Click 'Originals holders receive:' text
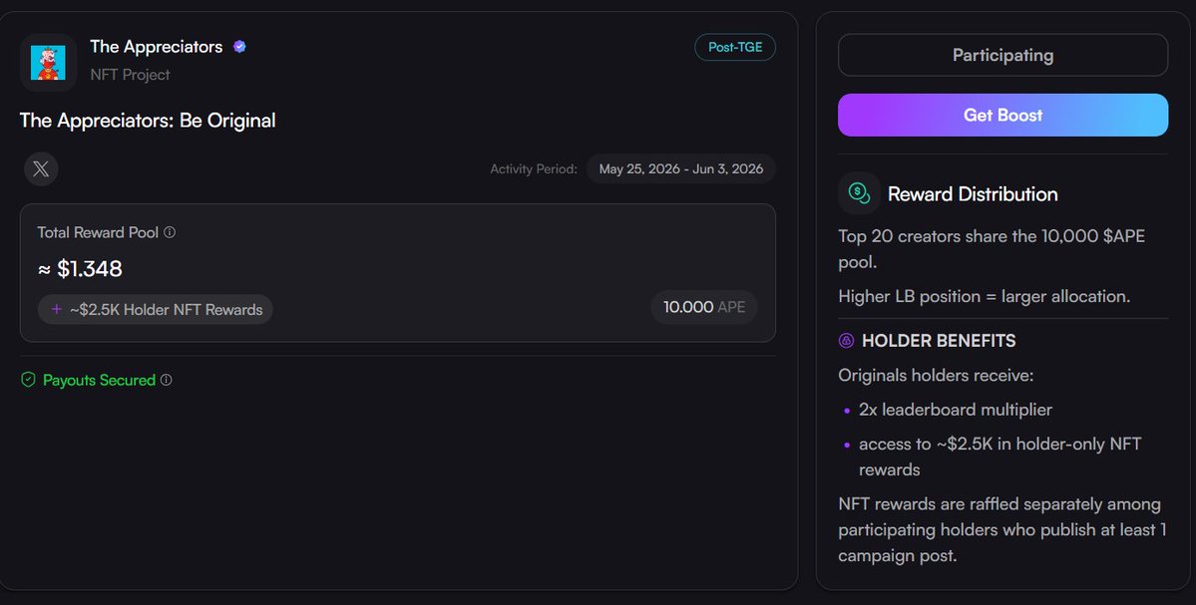Screen dimensions: 1196x605 pyautogui.click(x=936, y=376)
